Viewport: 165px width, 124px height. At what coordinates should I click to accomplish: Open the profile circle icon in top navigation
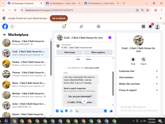coord(98,26)
